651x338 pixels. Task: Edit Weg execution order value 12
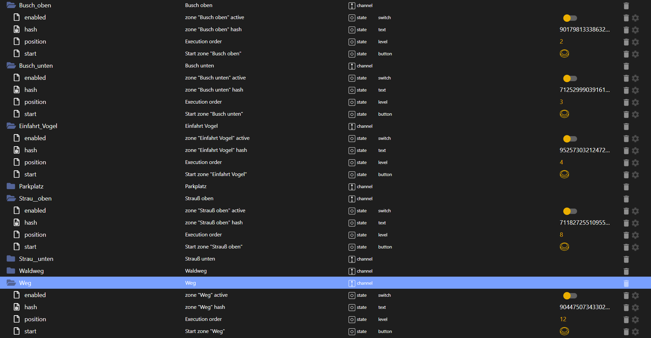[563, 319]
